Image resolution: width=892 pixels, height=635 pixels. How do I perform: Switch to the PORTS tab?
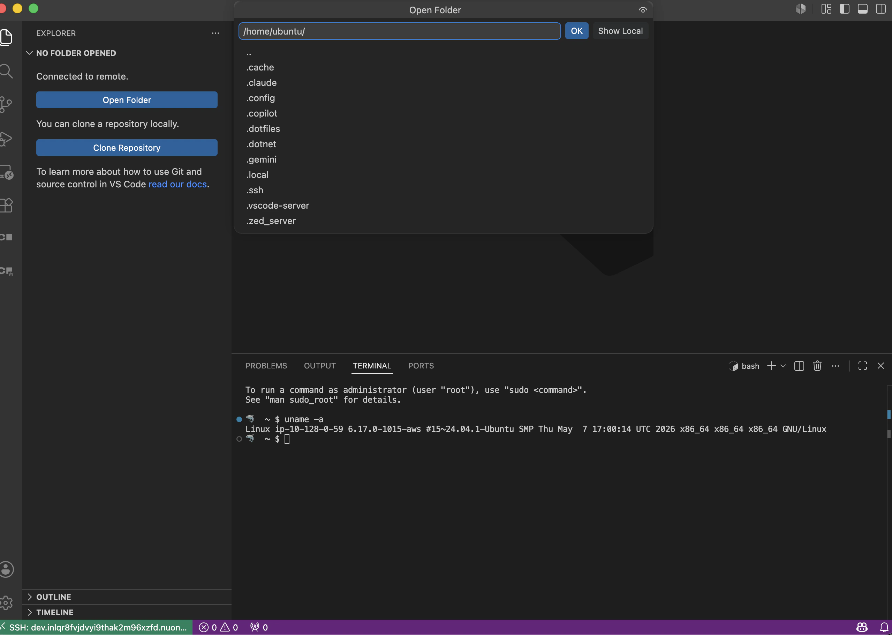point(421,366)
